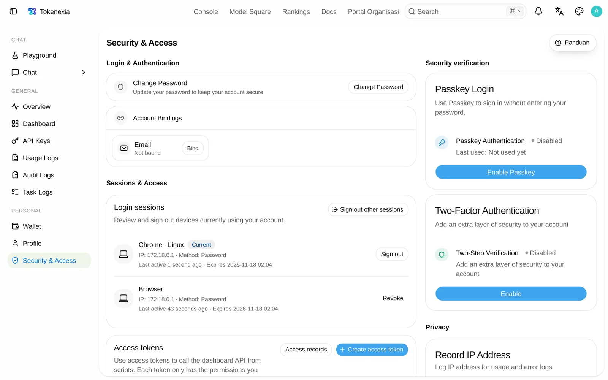
Task: Click the Security & Access shield icon
Action: (15, 260)
